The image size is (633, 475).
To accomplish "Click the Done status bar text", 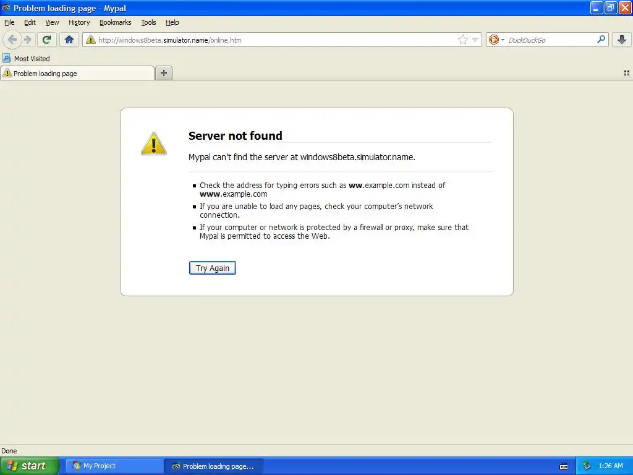I will tap(9, 451).
